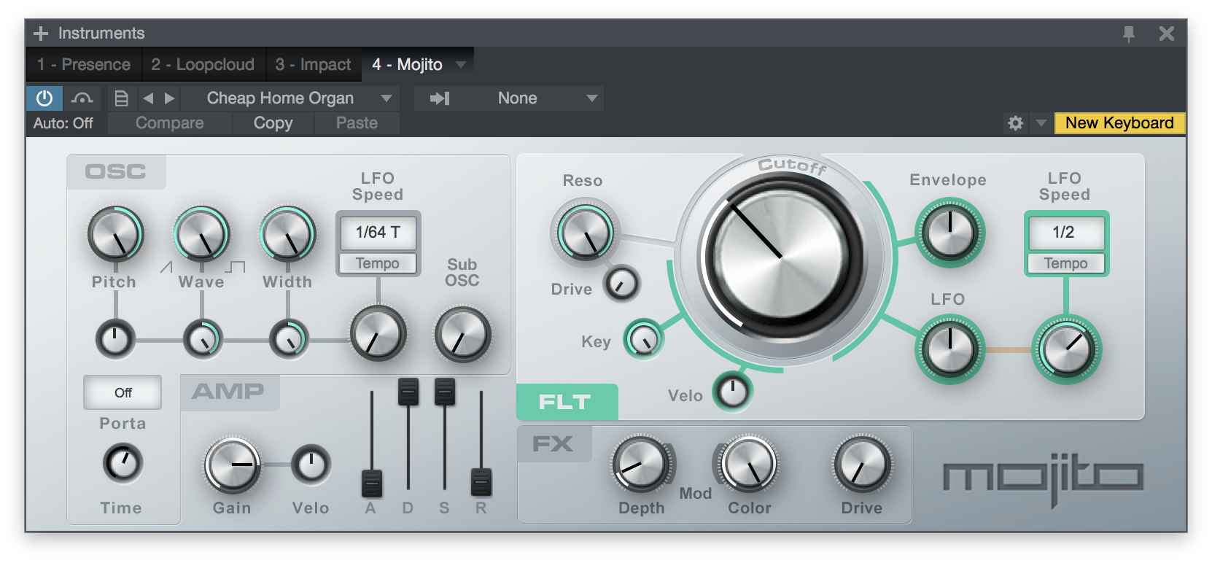Open the preset file menu icon

[x=122, y=98]
